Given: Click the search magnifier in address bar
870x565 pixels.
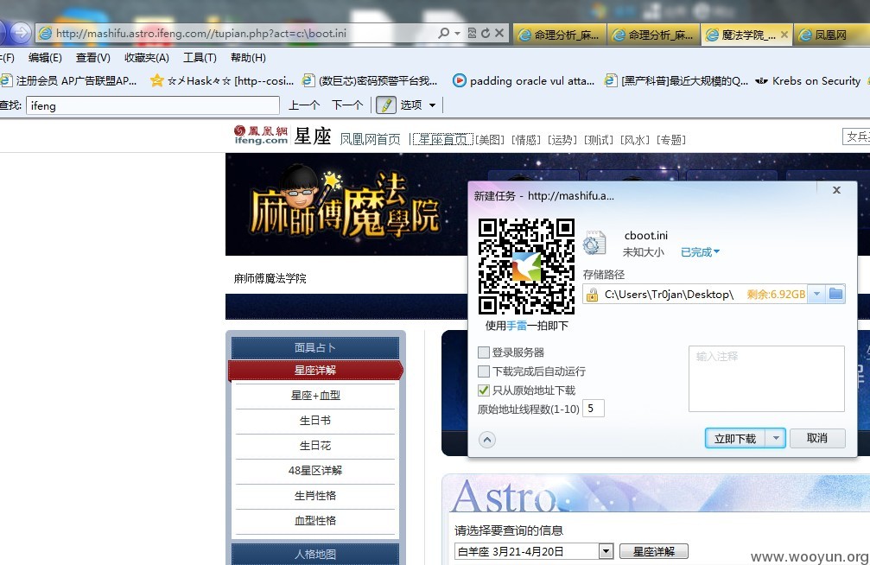Looking at the screenshot, I should click(443, 34).
